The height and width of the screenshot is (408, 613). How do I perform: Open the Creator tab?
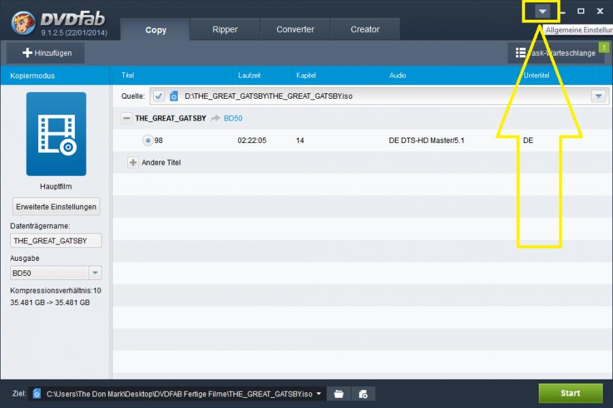tap(365, 29)
